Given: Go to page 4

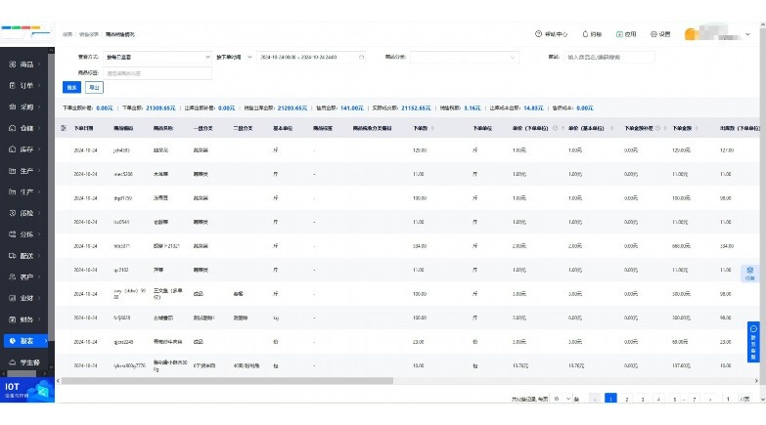Looking at the screenshot, I should click(658, 400).
